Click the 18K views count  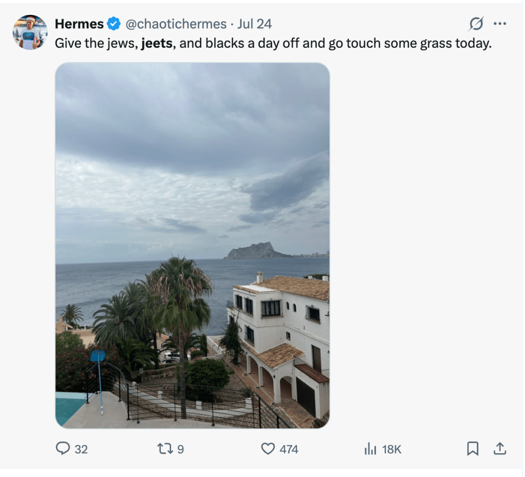(x=392, y=449)
